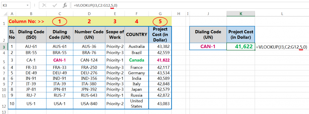
Task: Click cell 'JPN-392'
Action: tap(89, 90)
